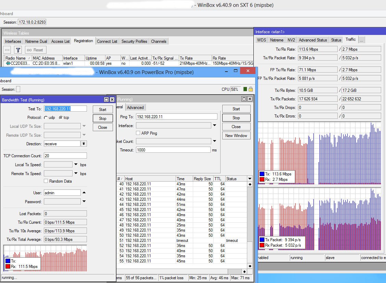Sort by the Radio Name column header

point(18,58)
